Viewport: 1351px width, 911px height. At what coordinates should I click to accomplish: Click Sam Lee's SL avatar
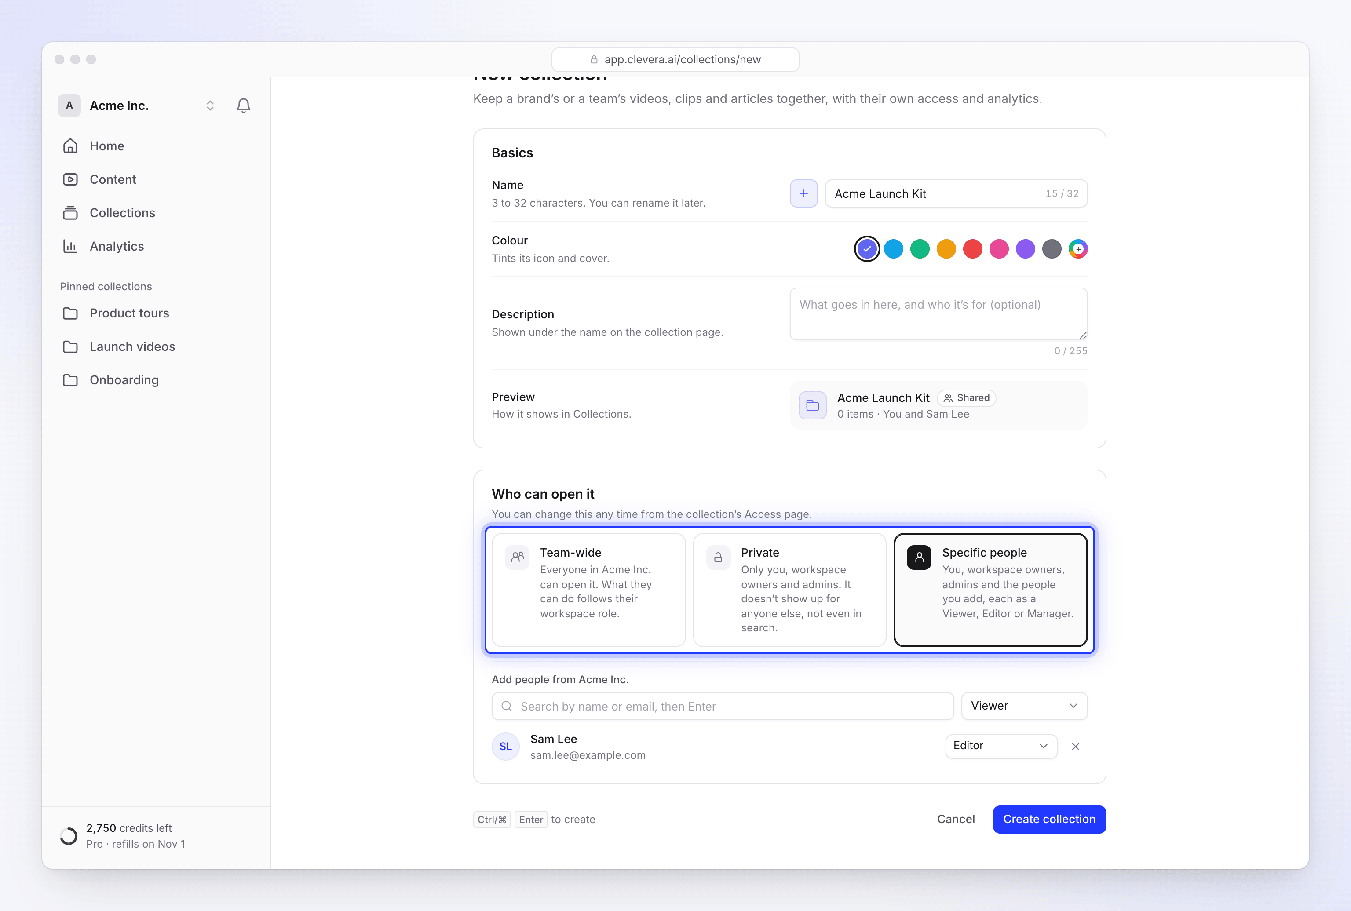506,747
